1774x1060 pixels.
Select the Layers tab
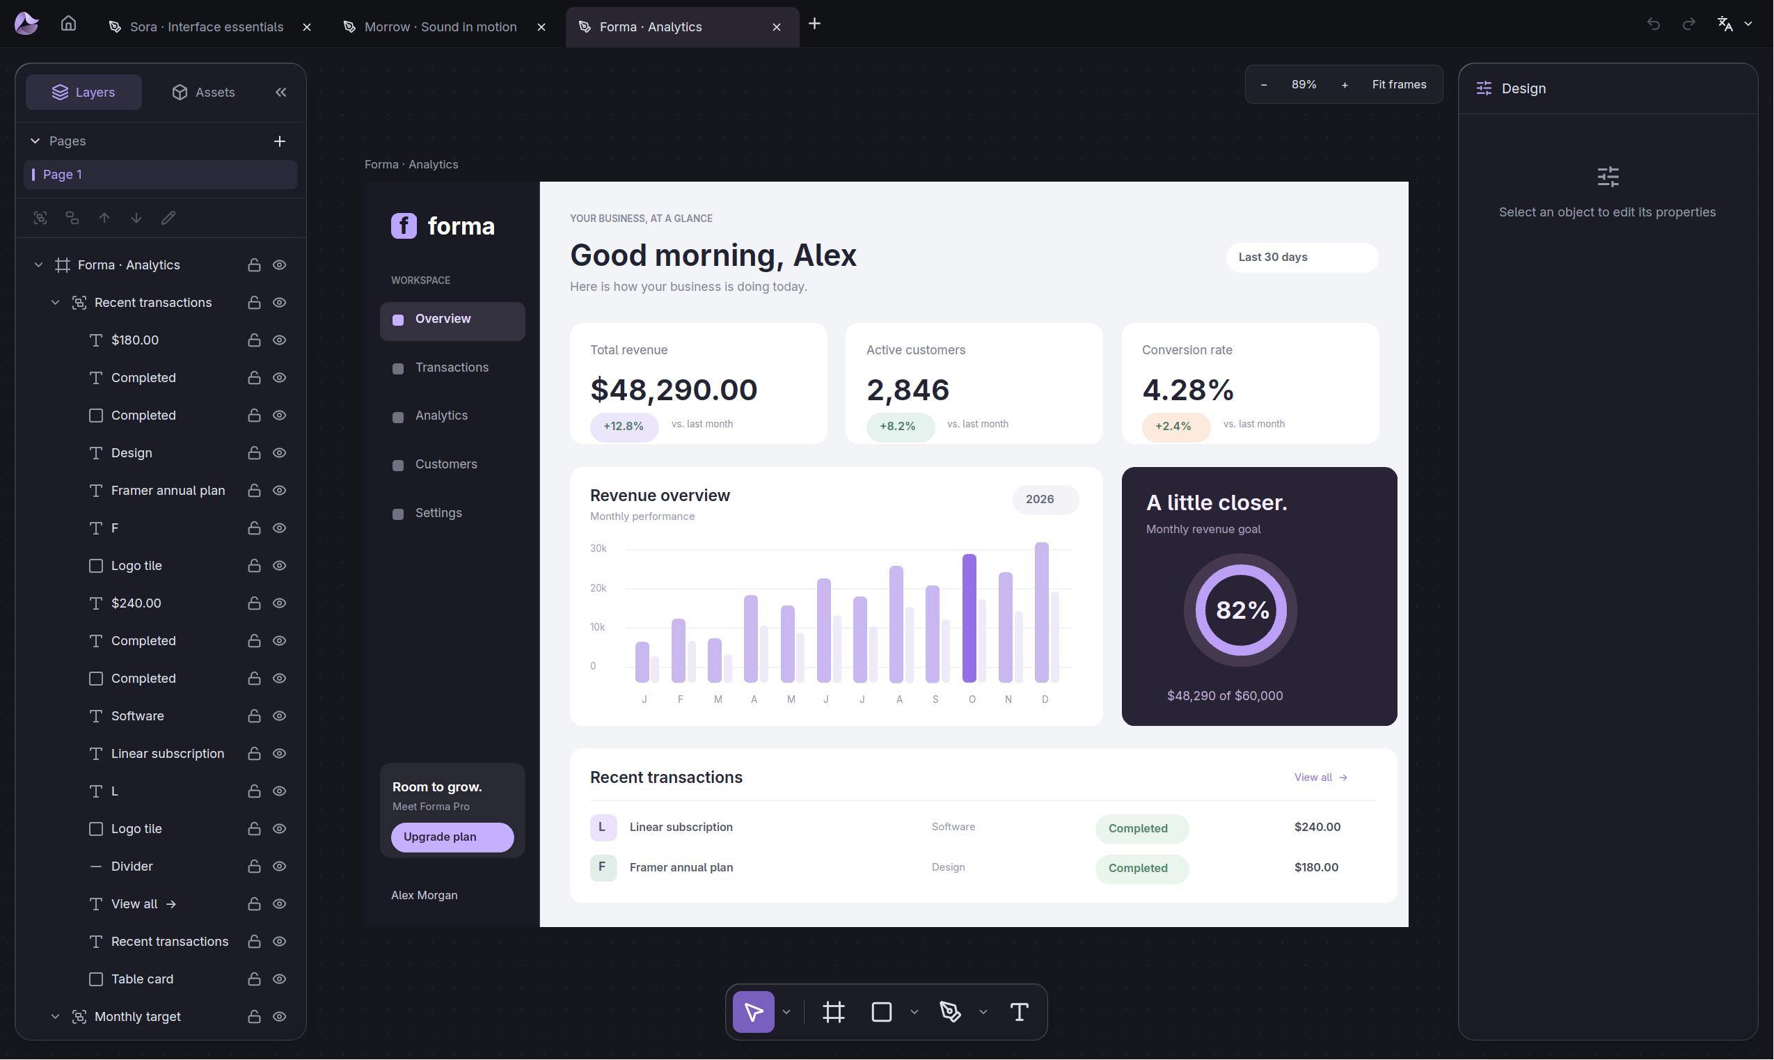click(84, 92)
